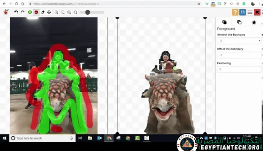
Task: Click the Windows taskbar search box
Action: pyautogui.click(x=41, y=138)
